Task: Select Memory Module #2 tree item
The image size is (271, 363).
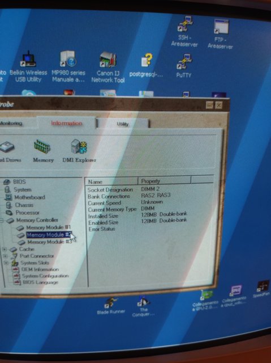Action: (x=49, y=235)
